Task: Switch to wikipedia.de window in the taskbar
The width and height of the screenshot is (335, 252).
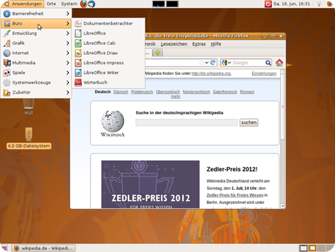Action: (44, 248)
